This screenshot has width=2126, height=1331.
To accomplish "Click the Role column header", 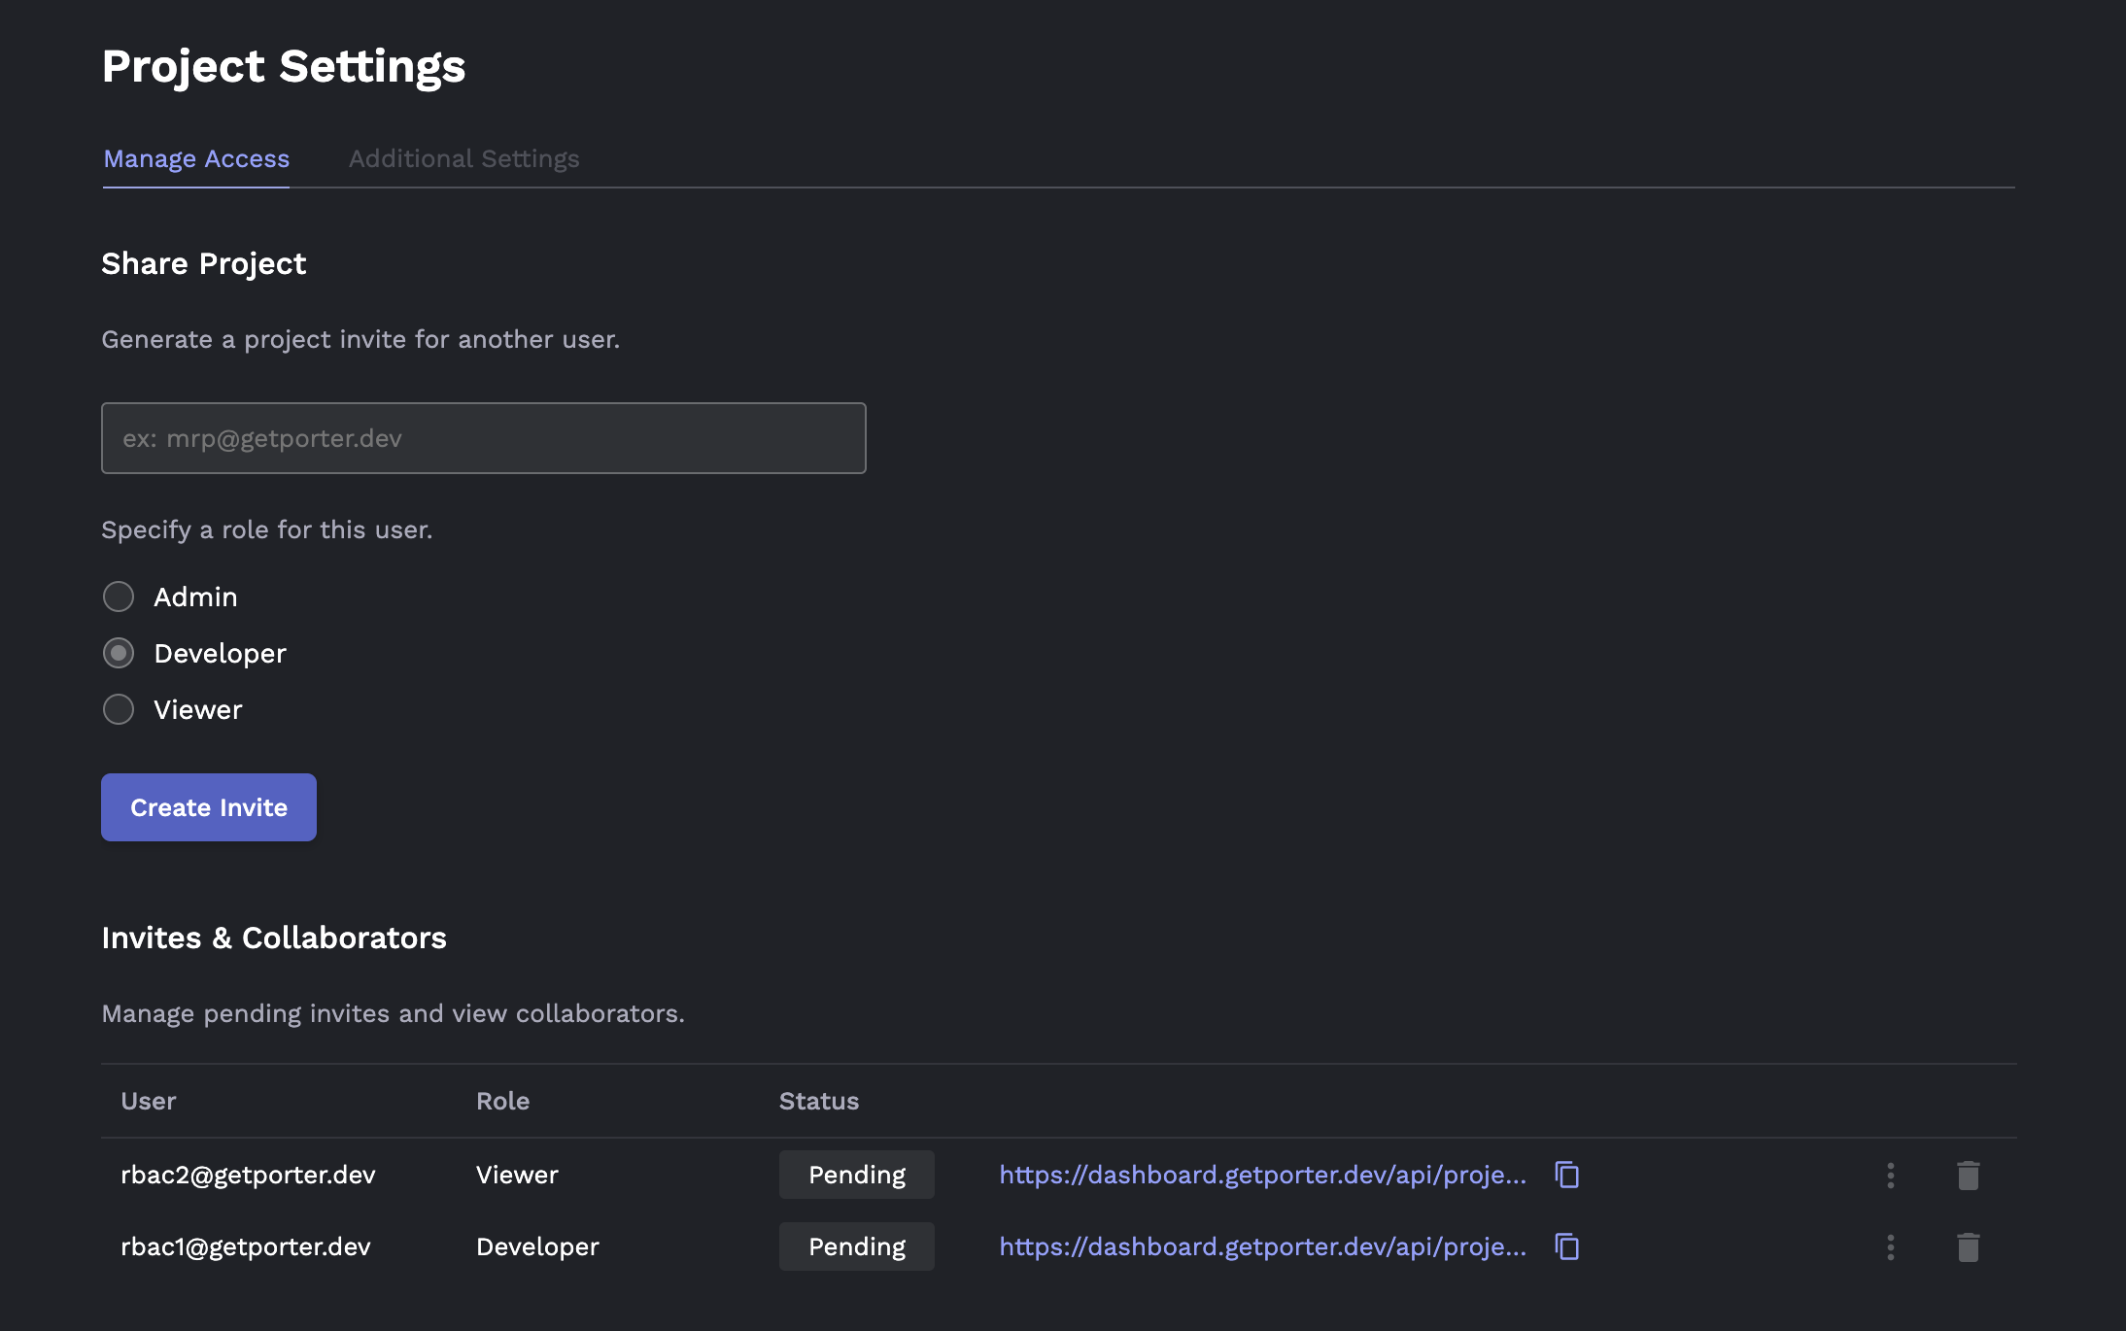I will click(x=502, y=1101).
